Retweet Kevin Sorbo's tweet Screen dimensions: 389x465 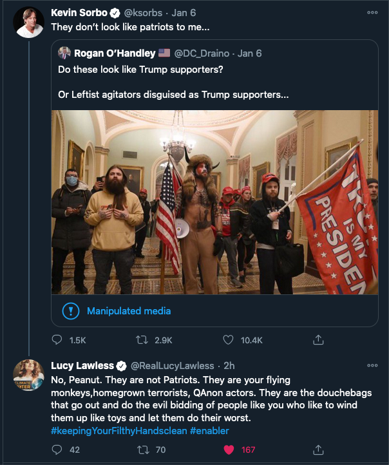coord(144,339)
